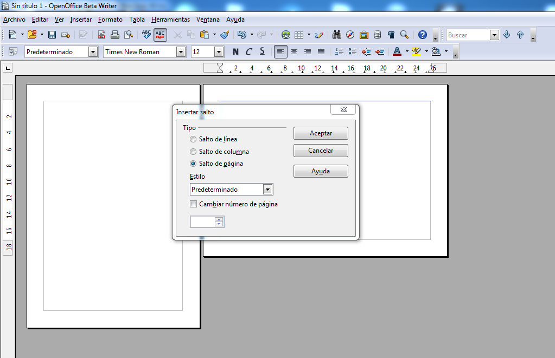Expand highlighting color dropdown arrow
The width and height of the screenshot is (555, 358).
point(426,51)
